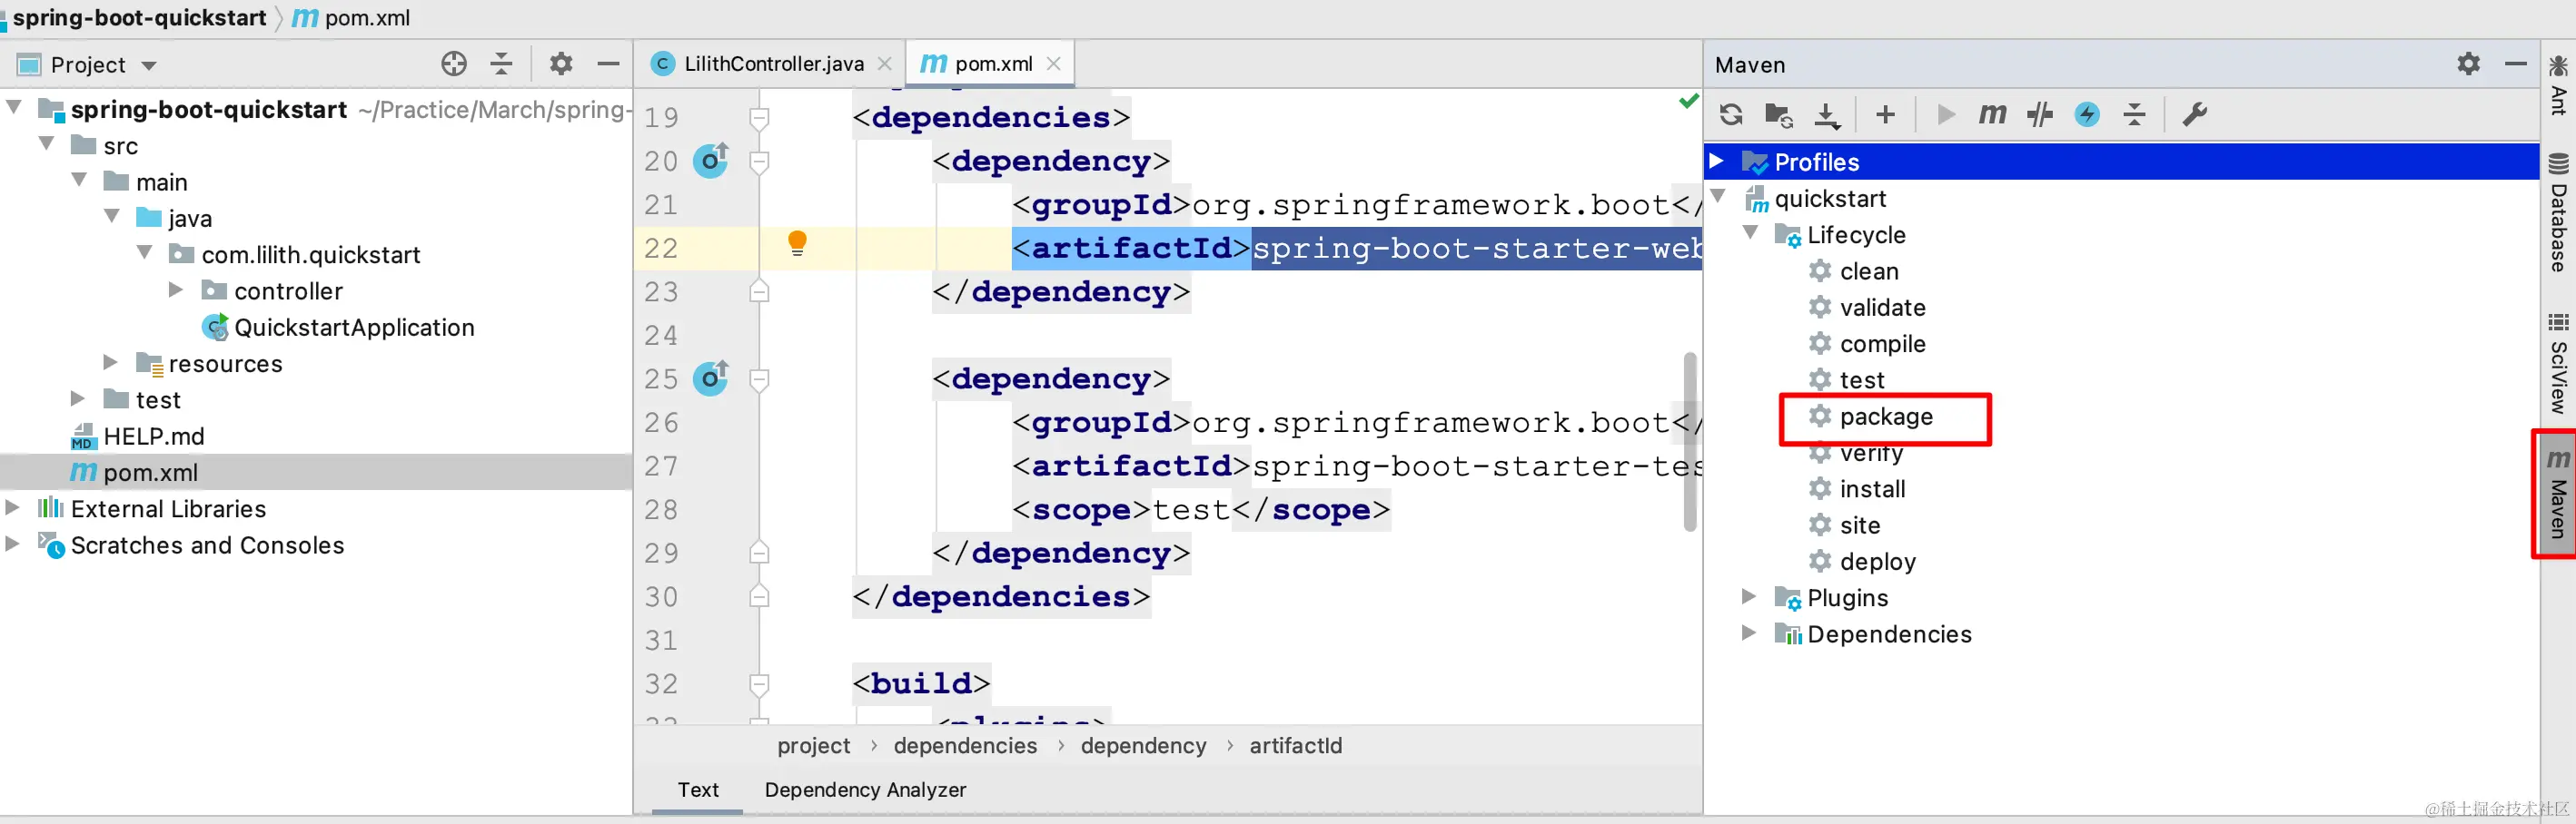Hide the Project tool window
Screen dimensions: 2576x824
tap(608, 65)
